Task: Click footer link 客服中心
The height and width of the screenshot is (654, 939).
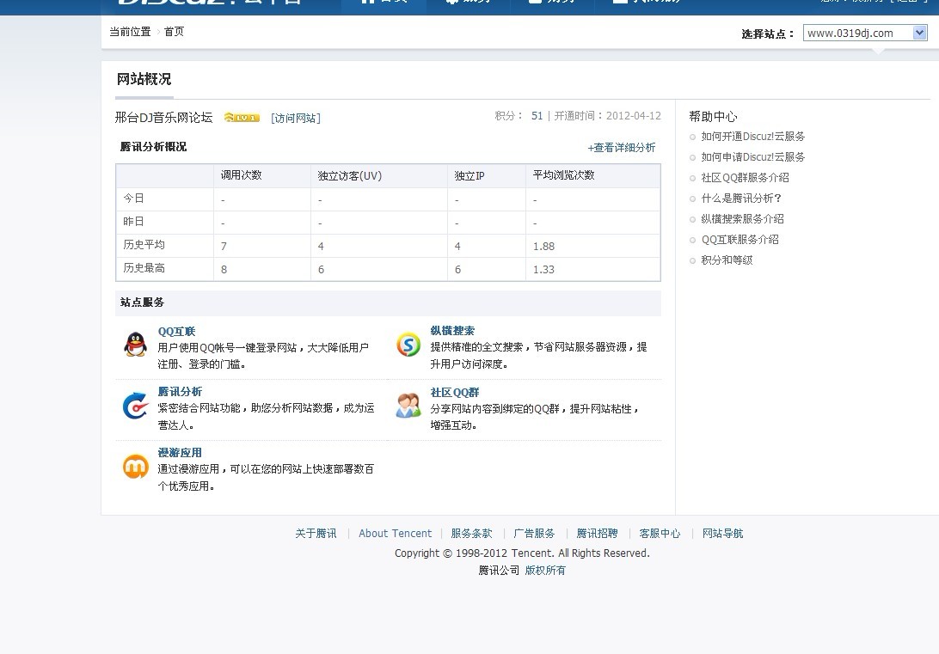Action: click(660, 534)
